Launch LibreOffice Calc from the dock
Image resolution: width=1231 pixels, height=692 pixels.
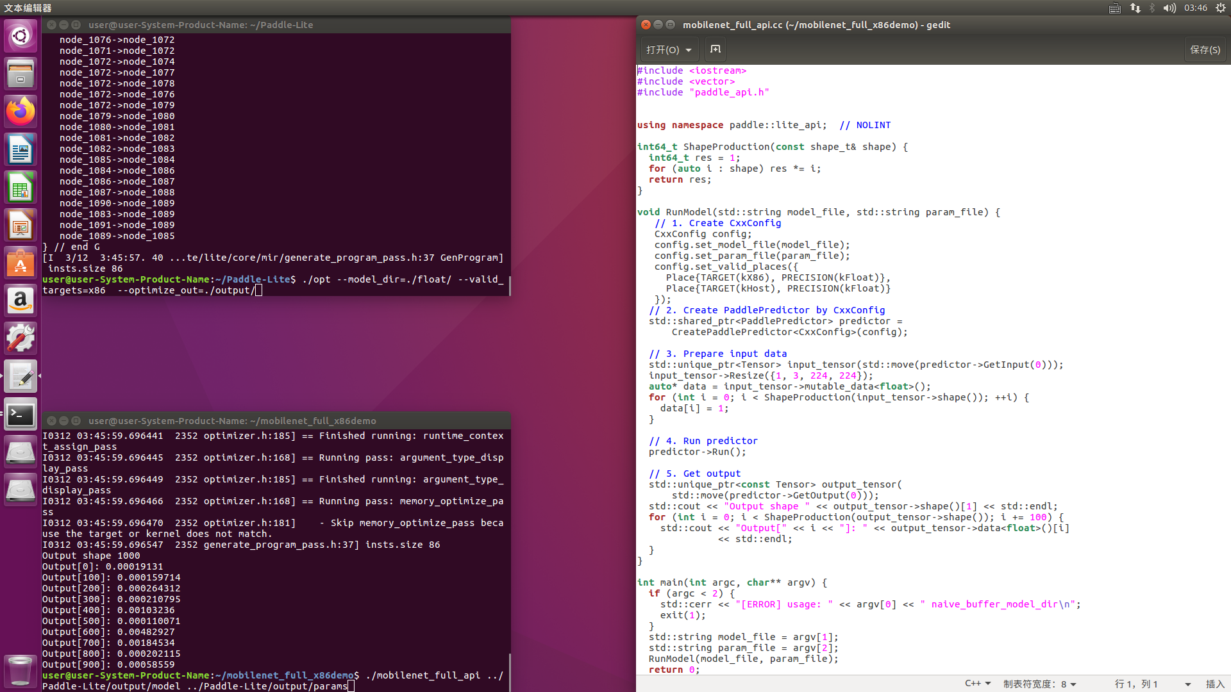(21, 188)
